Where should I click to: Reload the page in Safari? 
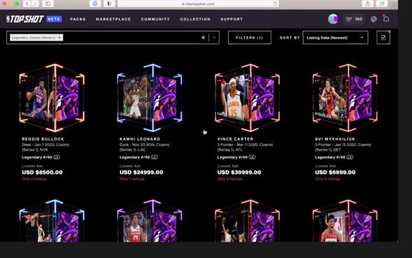coord(275,4)
